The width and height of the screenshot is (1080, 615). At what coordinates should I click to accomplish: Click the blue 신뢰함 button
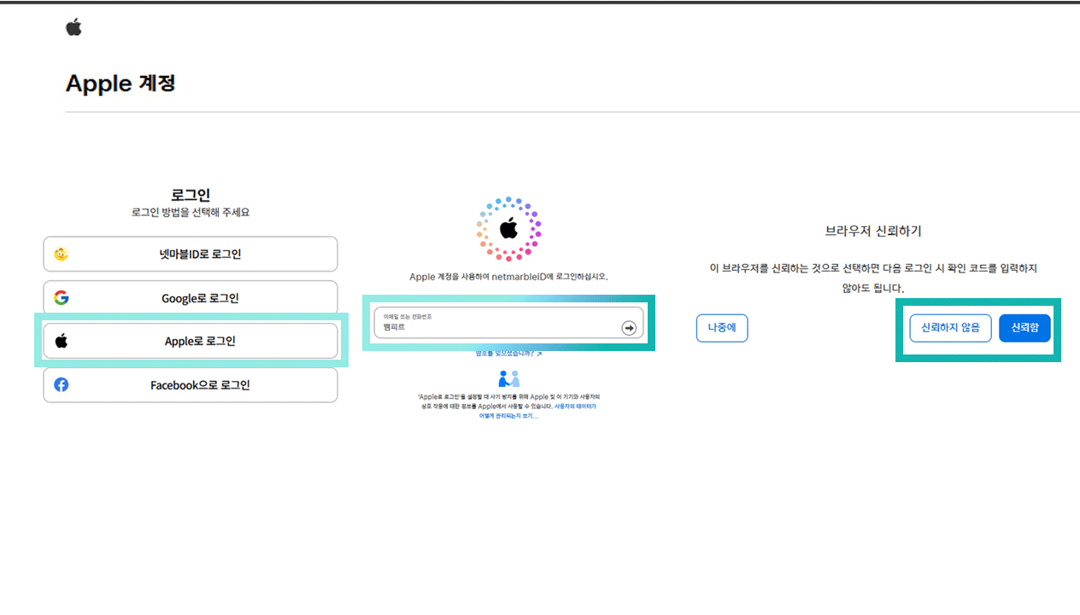(x=1024, y=327)
